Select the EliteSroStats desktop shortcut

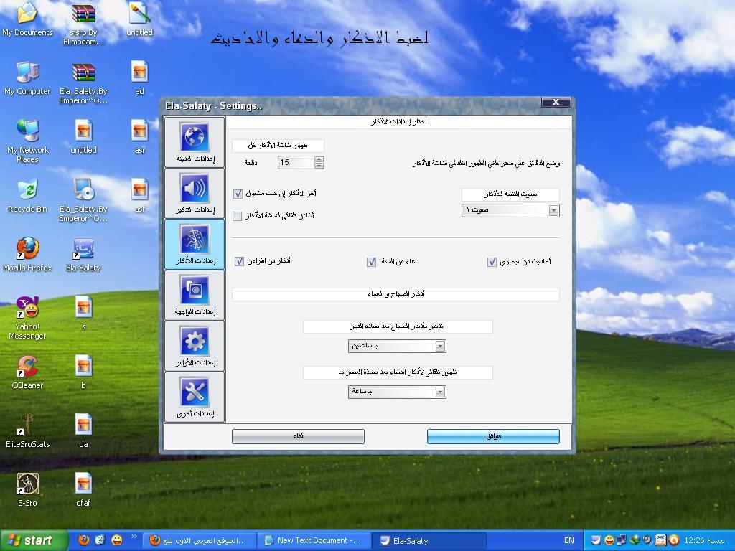(27, 431)
